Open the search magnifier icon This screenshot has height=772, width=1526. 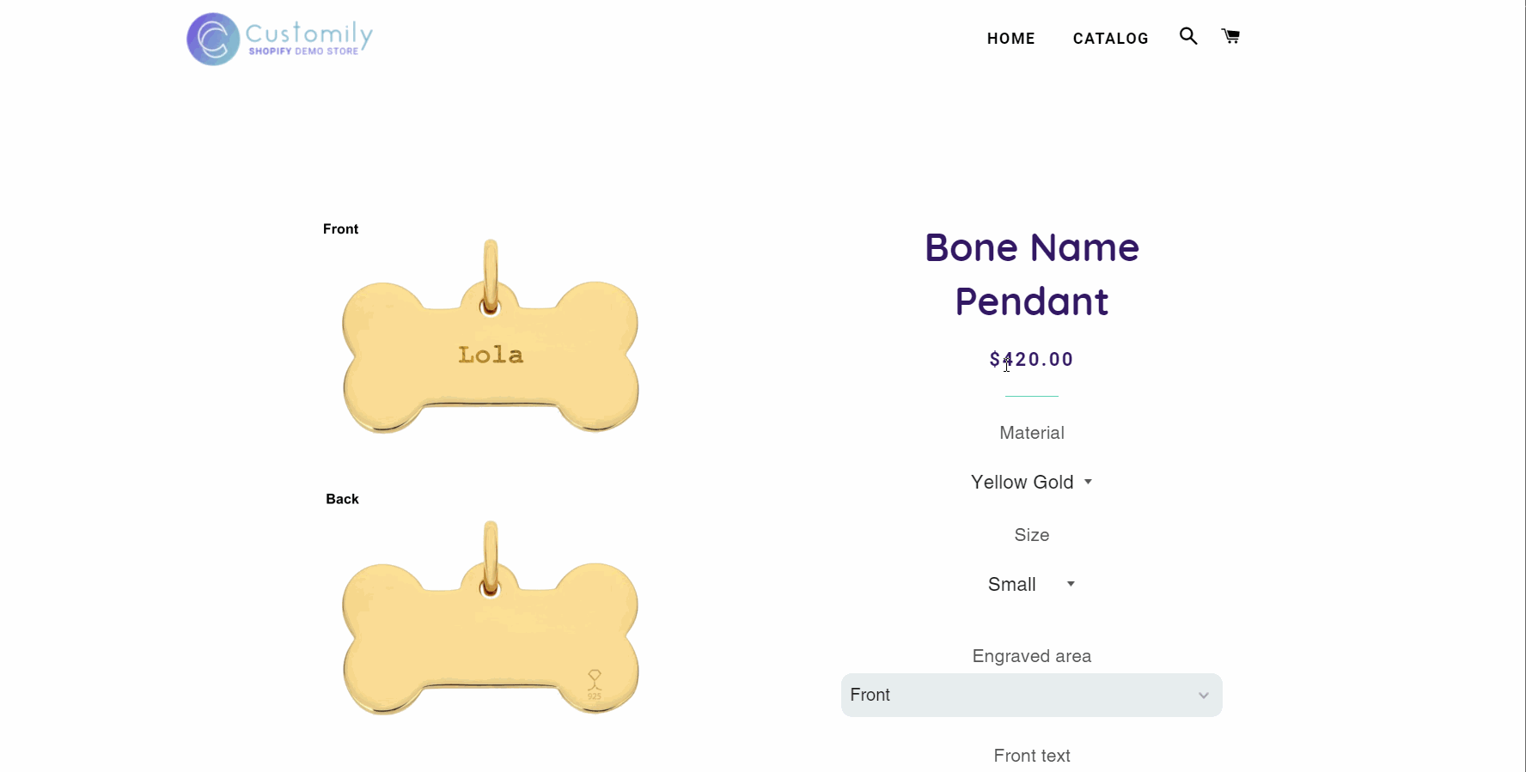[1188, 36]
